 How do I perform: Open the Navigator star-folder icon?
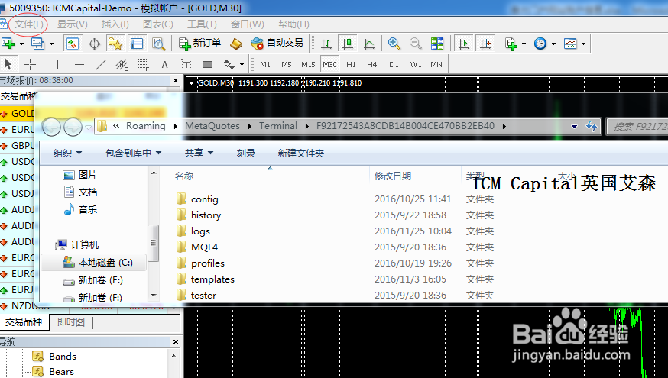coord(115,44)
